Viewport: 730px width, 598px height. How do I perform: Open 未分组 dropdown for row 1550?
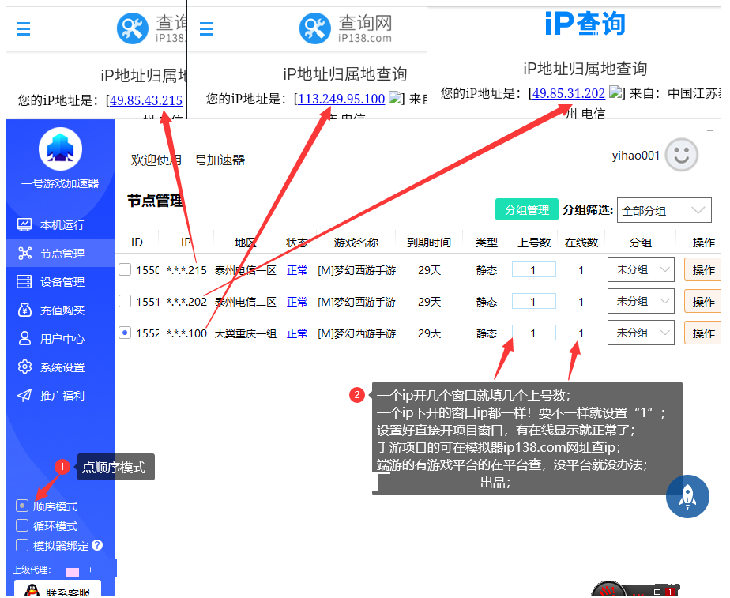pos(641,269)
